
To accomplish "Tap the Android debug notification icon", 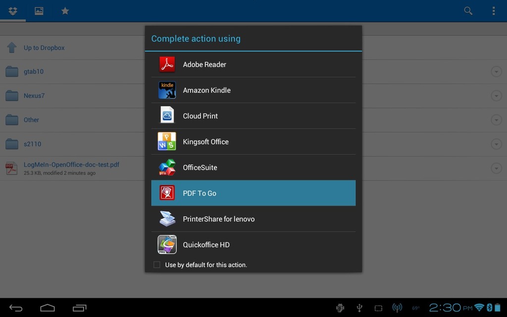I will [x=340, y=308].
